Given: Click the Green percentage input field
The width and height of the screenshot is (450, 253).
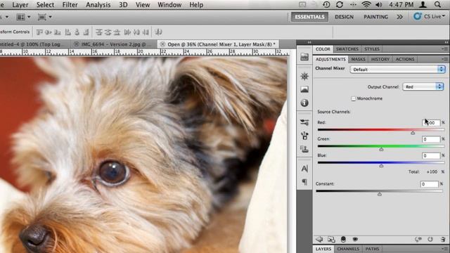Looking at the screenshot, I should click(x=431, y=139).
